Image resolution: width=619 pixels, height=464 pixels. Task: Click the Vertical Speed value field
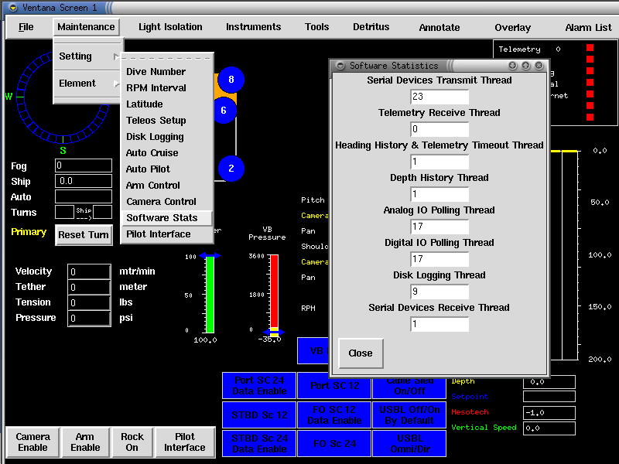pos(549,428)
